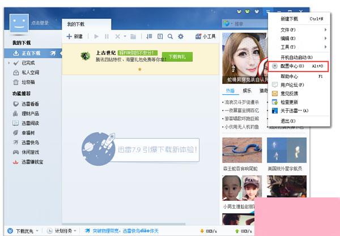Click the large woman portrait news image

[x=245, y=58]
